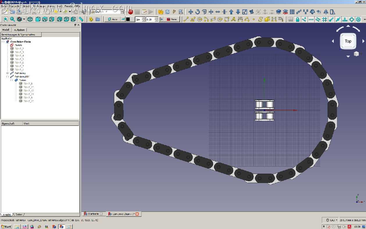366x229 pixels.
Task: Select the Draft Path Array tool
Action: pyautogui.click(x=299, y=12)
